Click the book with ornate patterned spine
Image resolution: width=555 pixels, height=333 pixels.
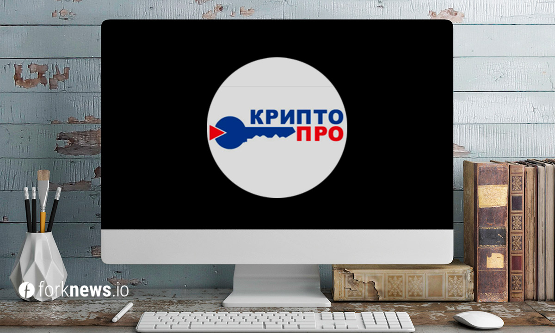pyautogui.click(x=516, y=231)
